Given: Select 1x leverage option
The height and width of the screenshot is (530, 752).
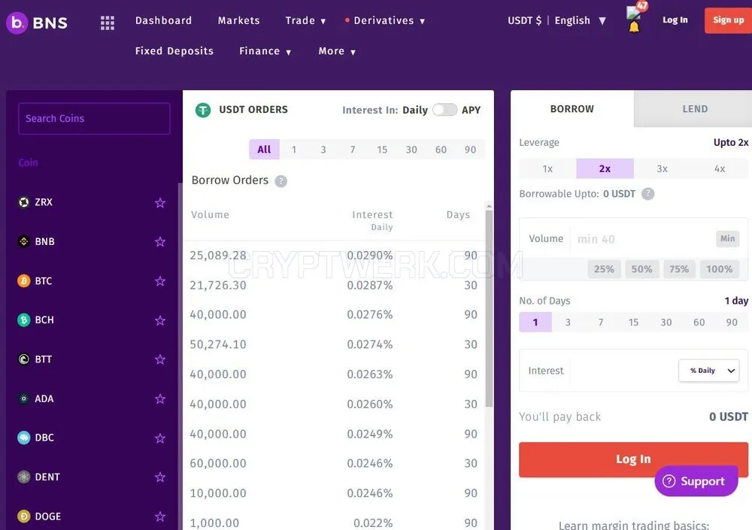Looking at the screenshot, I should (x=547, y=169).
